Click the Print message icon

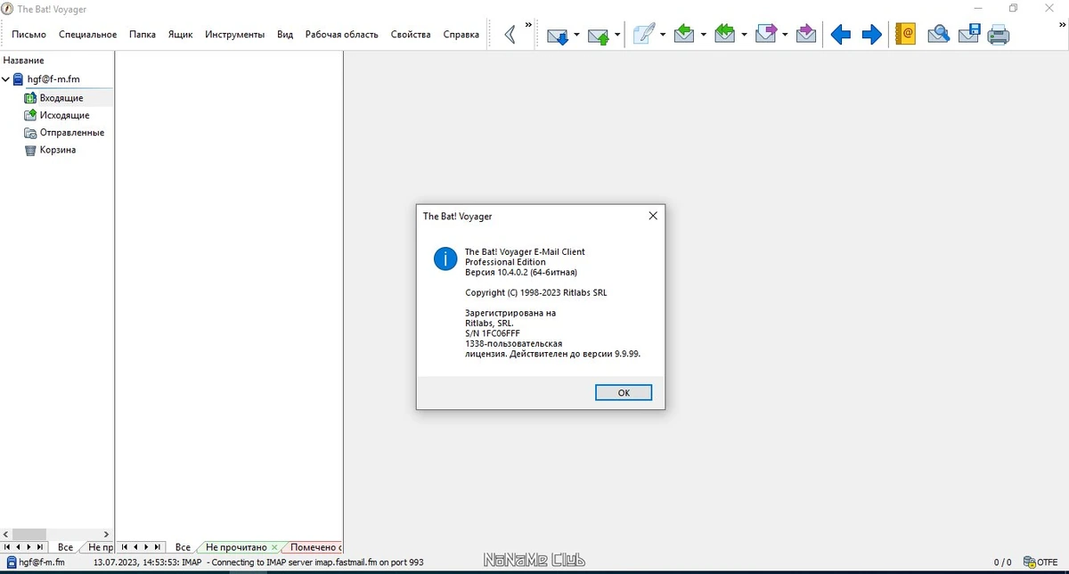(999, 35)
